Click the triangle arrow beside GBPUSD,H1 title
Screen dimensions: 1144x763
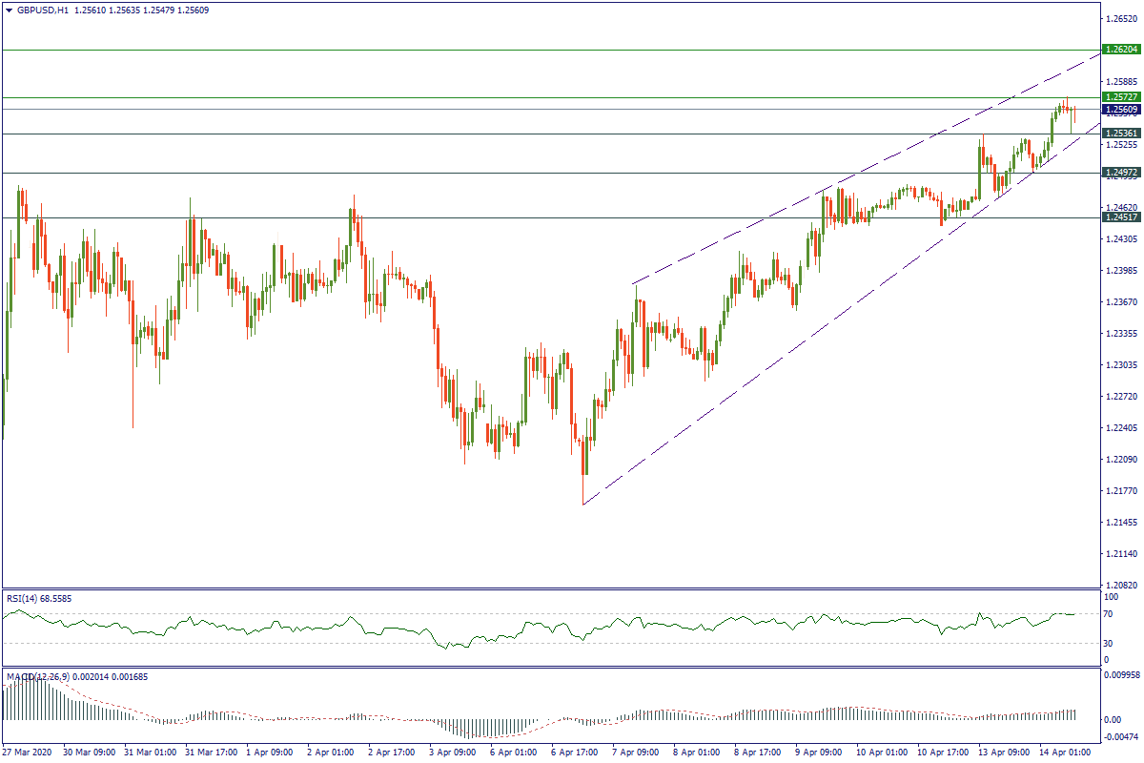9,10
